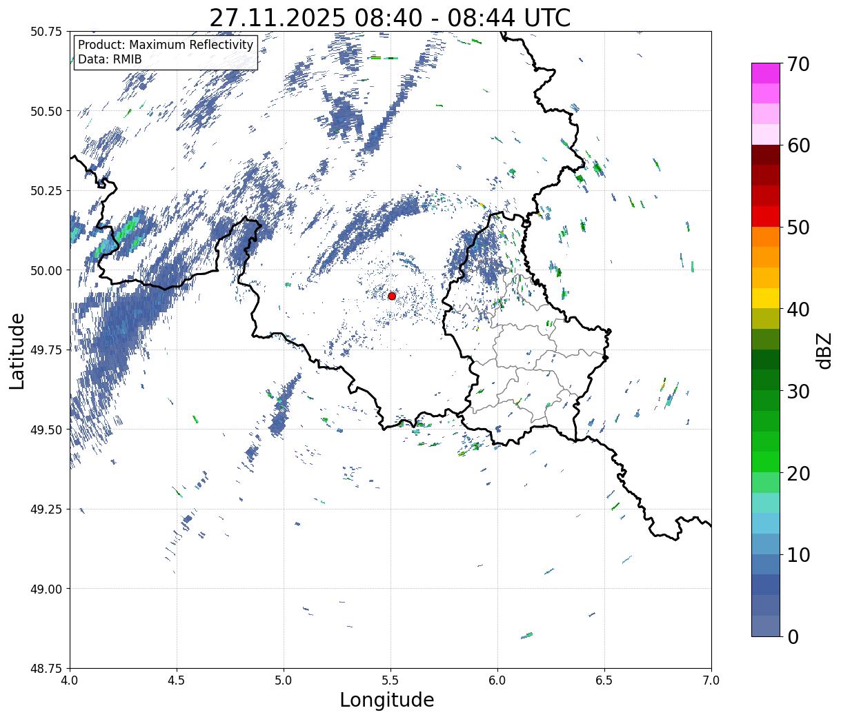This screenshot has width=841, height=717.
Task: Click the latitude tick label 49.25
Action: [x=46, y=509]
